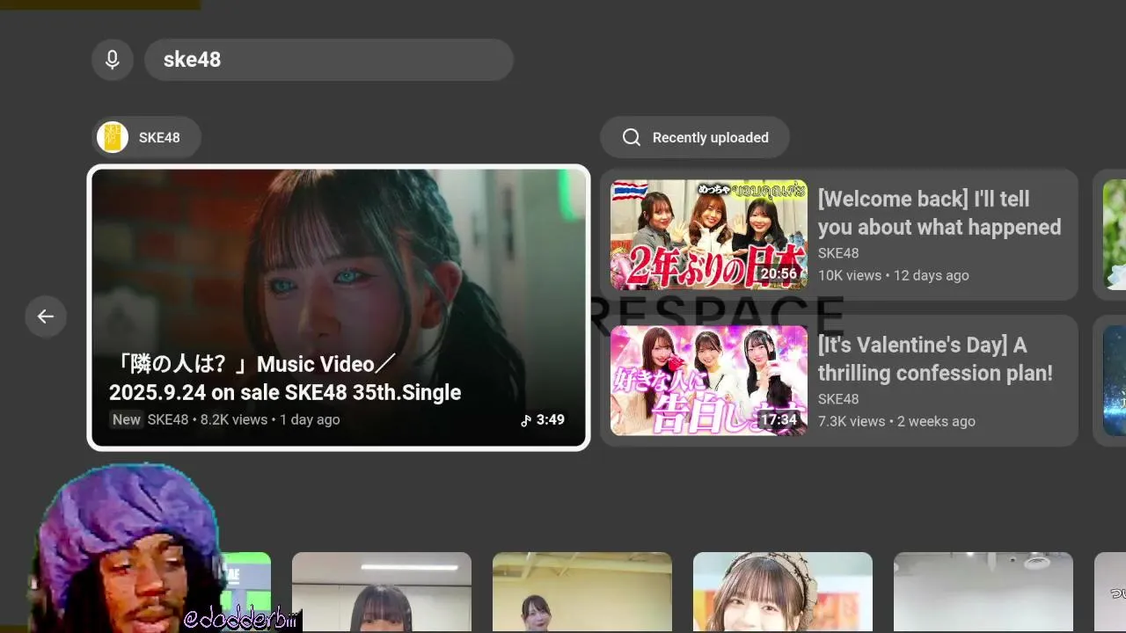Click the 8.2K views • 1 day ago text
The width and height of the screenshot is (1126, 633).
coord(270,419)
